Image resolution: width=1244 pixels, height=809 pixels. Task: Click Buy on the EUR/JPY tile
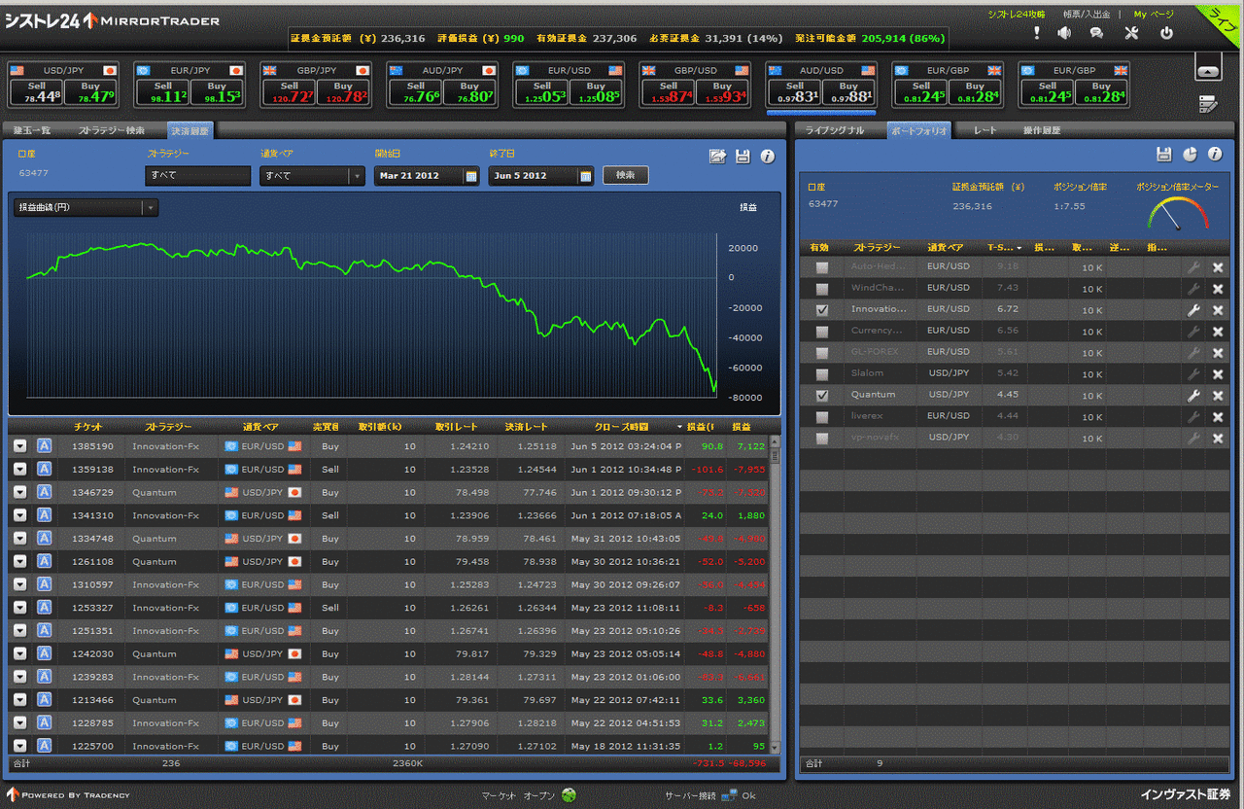[x=217, y=92]
